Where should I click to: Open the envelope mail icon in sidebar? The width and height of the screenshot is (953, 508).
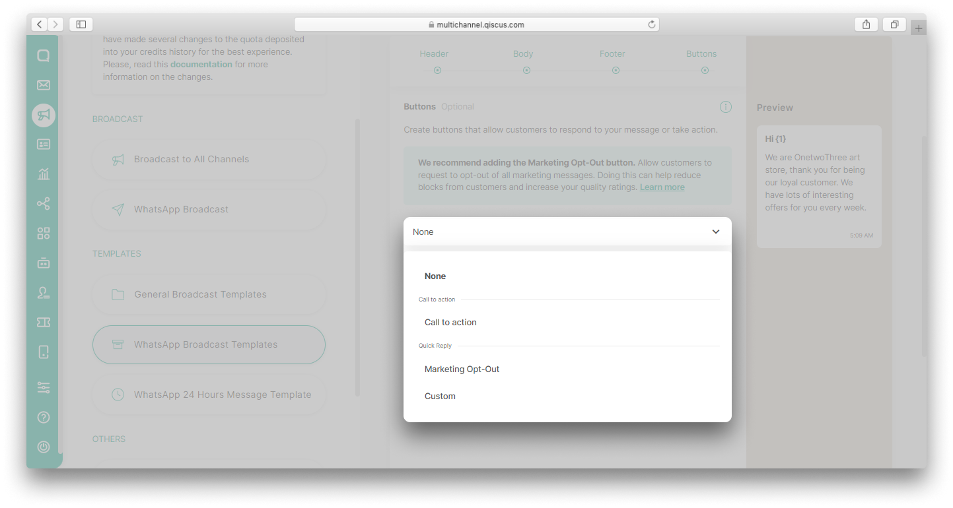click(x=44, y=85)
